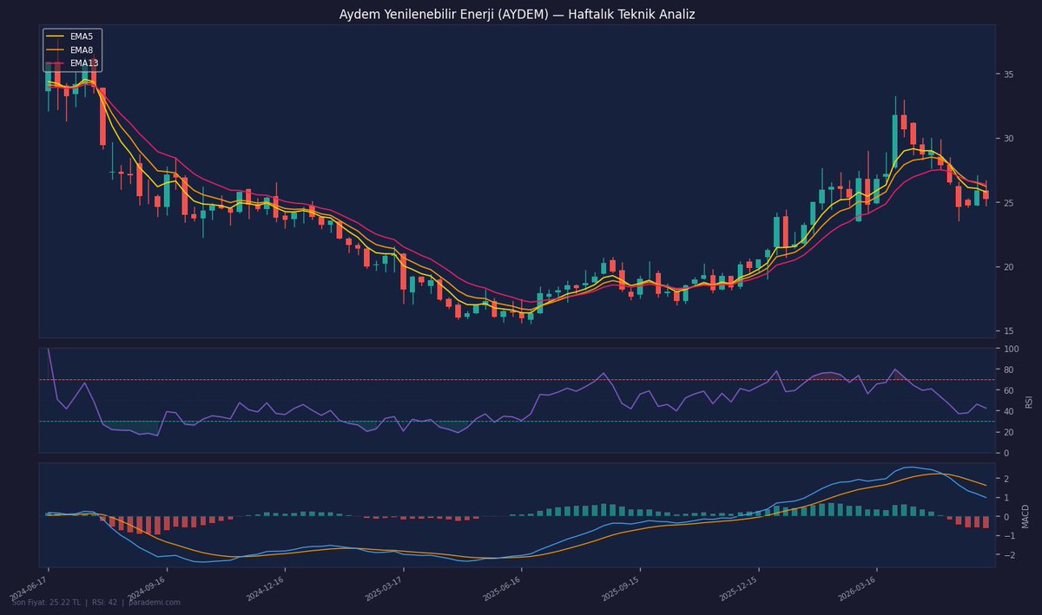The width and height of the screenshot is (1042, 615).
Task: Click the yellow EMA5 legend line sample
Action: [x=56, y=36]
